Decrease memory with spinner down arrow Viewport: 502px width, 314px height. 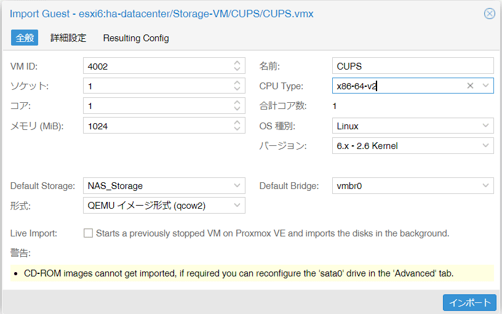(237, 129)
